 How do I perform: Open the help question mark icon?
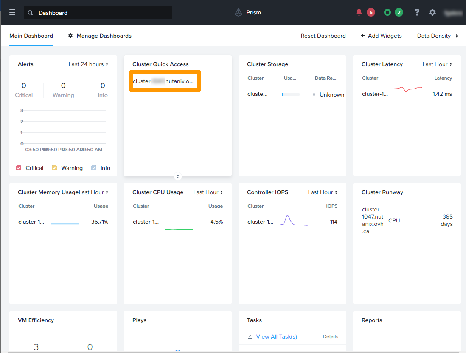coord(417,12)
